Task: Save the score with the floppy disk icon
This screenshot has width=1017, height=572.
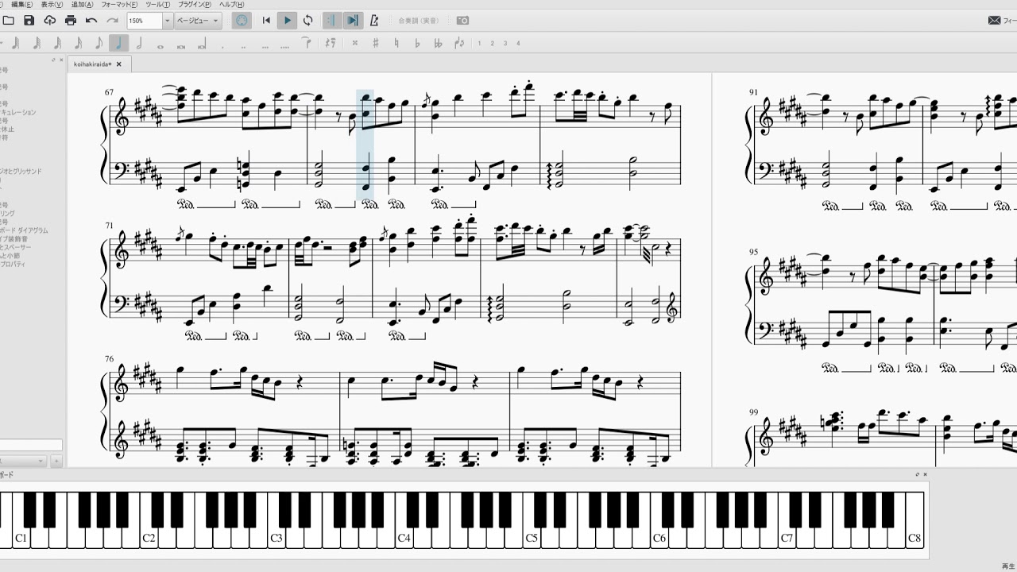Action: (x=29, y=20)
